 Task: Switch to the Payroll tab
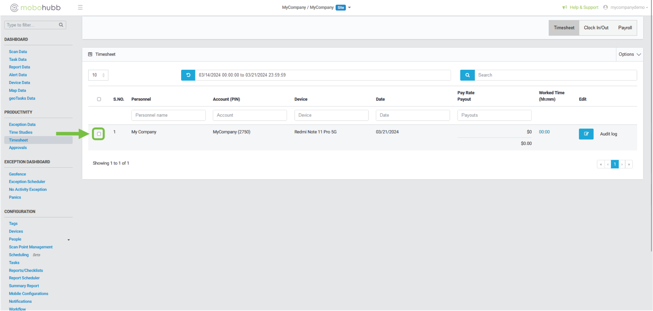(625, 28)
